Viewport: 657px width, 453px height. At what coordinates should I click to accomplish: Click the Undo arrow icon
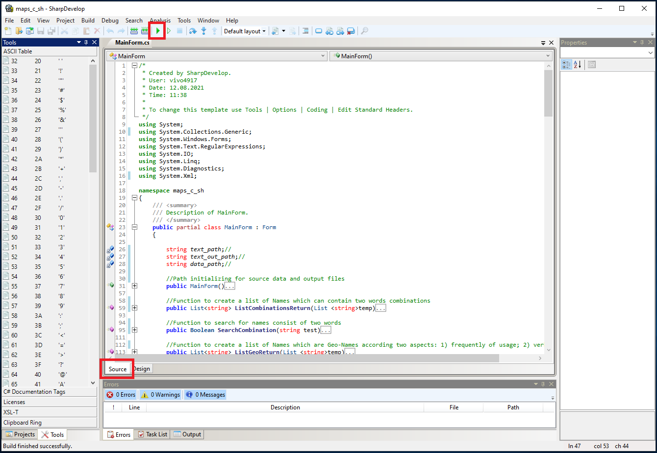click(x=110, y=31)
